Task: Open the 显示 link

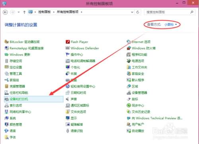Action: pos(74,118)
